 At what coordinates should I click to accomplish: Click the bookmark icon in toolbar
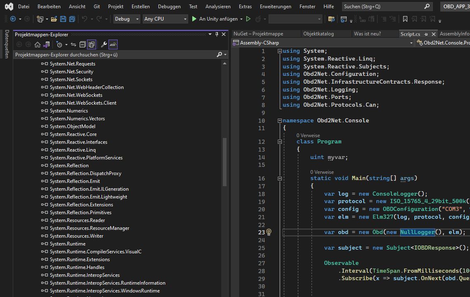(x=405, y=19)
